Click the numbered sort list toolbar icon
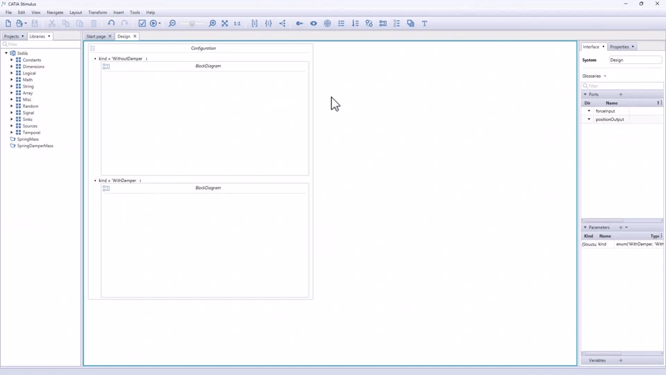 point(355,24)
